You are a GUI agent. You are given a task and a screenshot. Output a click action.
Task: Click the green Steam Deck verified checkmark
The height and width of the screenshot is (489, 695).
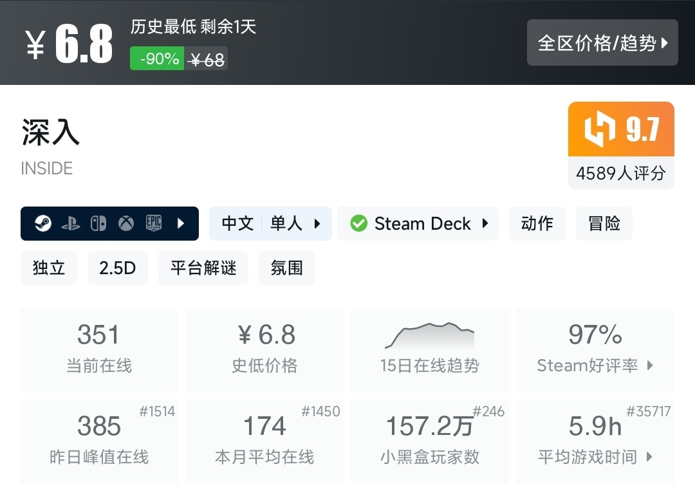tap(358, 224)
